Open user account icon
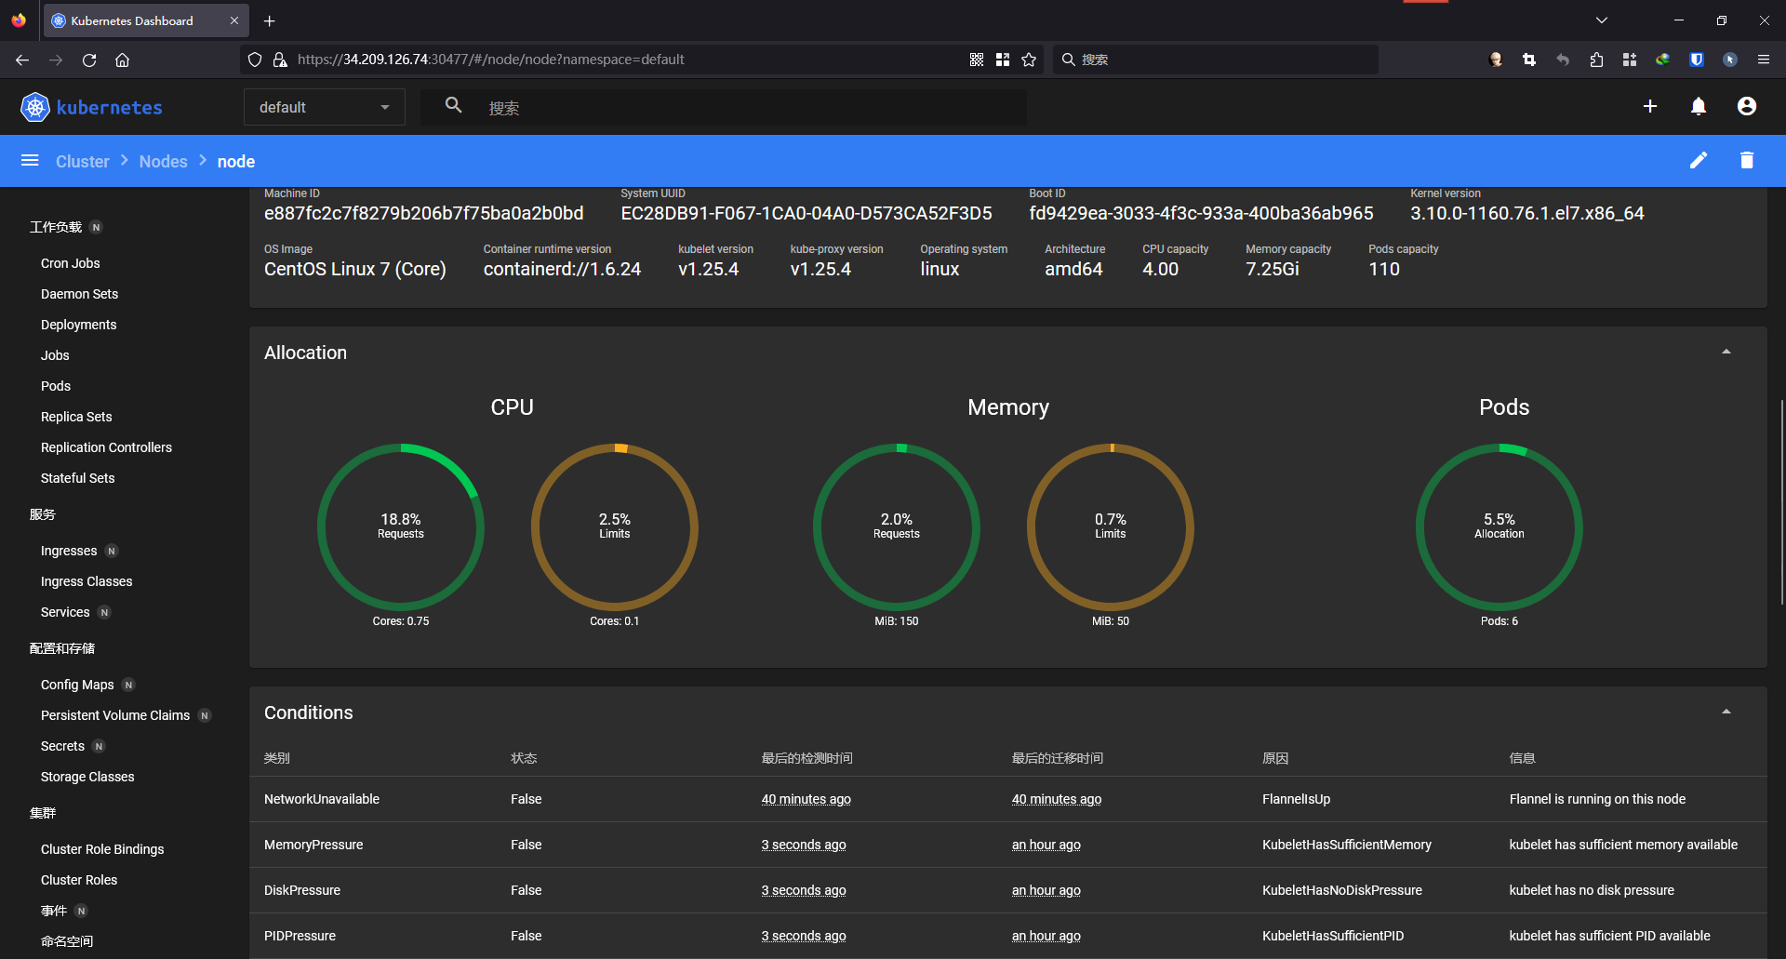The image size is (1786, 959). pyautogui.click(x=1747, y=107)
